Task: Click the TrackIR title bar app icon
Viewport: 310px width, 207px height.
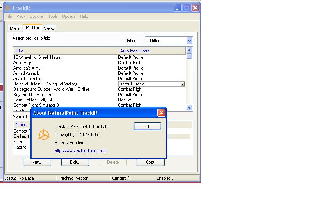Action: [x=8, y=8]
